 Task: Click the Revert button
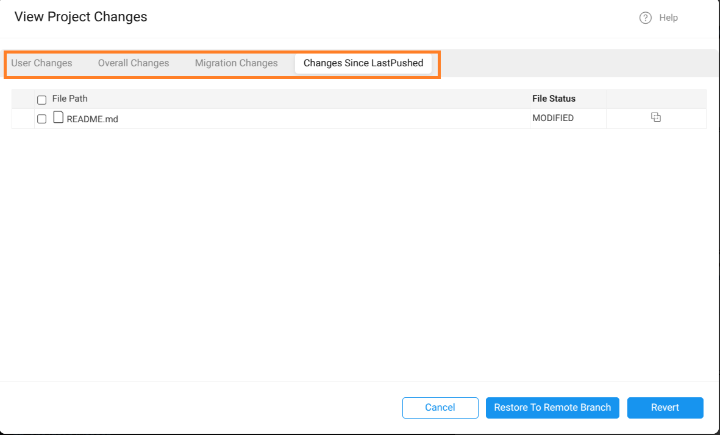coord(665,408)
